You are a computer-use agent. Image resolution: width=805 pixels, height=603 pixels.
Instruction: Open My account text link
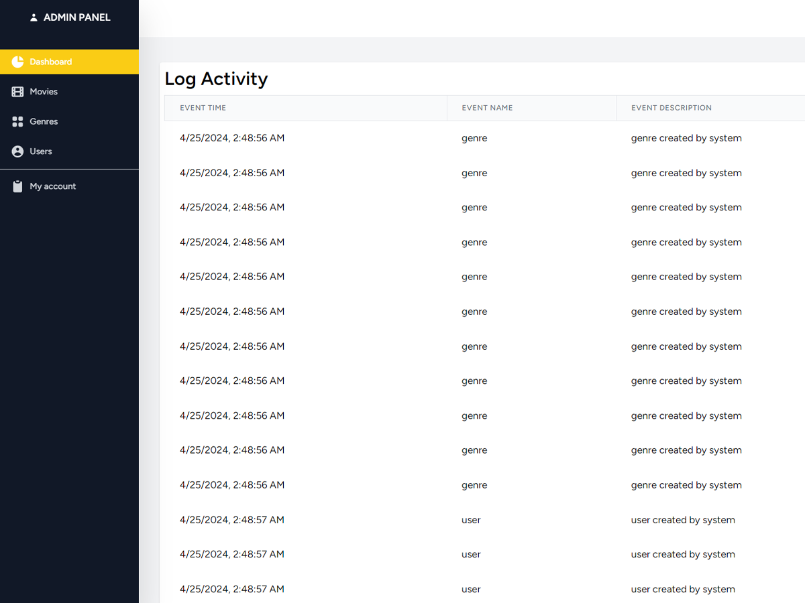(x=53, y=186)
